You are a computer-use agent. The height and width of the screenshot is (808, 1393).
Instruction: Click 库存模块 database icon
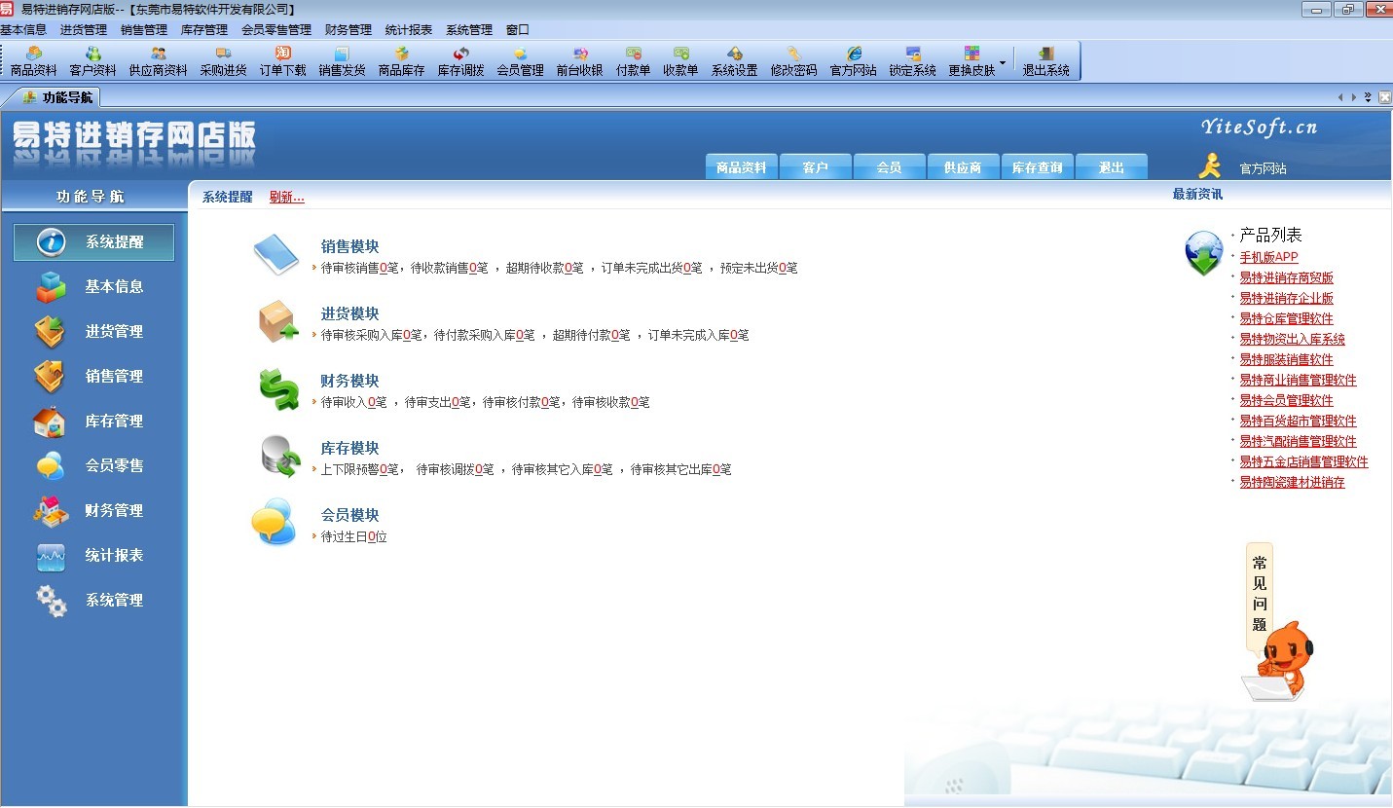click(281, 457)
